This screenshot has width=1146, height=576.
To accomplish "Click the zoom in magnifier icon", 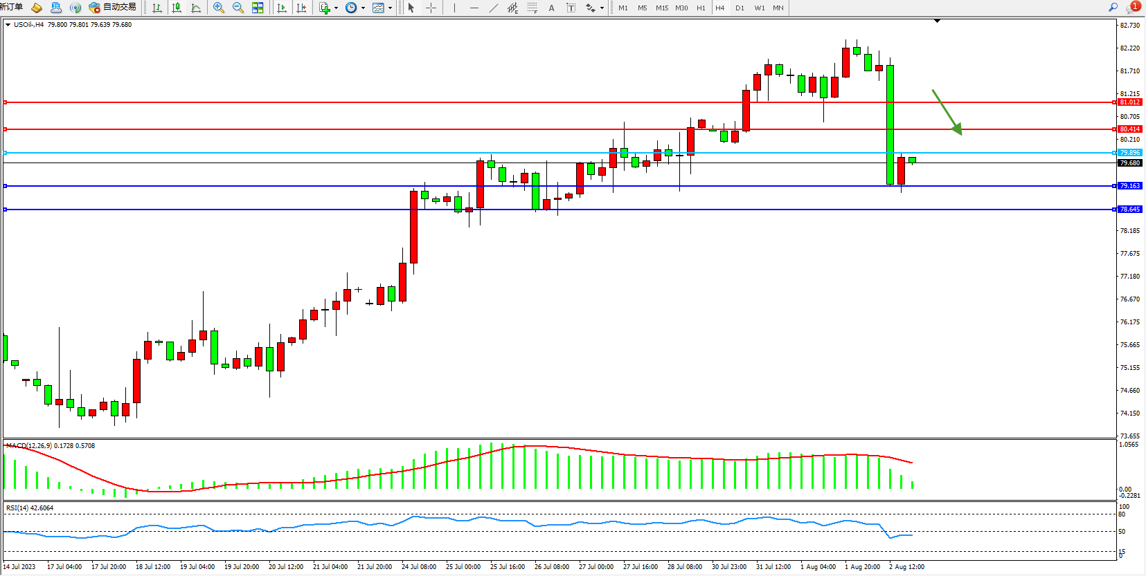I will tap(219, 8).
